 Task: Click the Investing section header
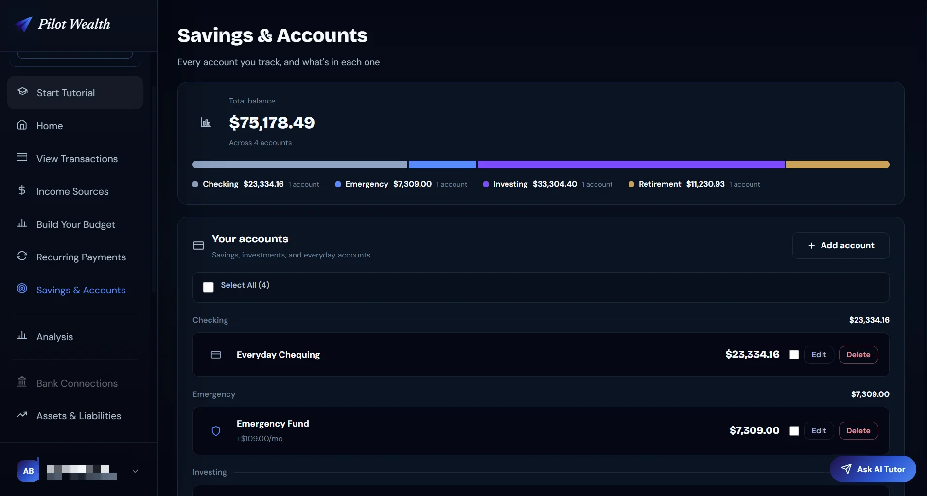click(x=210, y=472)
